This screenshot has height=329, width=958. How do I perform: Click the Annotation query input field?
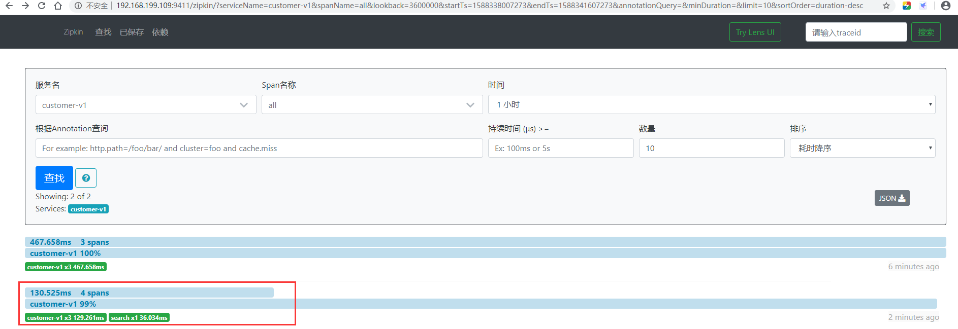pos(259,148)
